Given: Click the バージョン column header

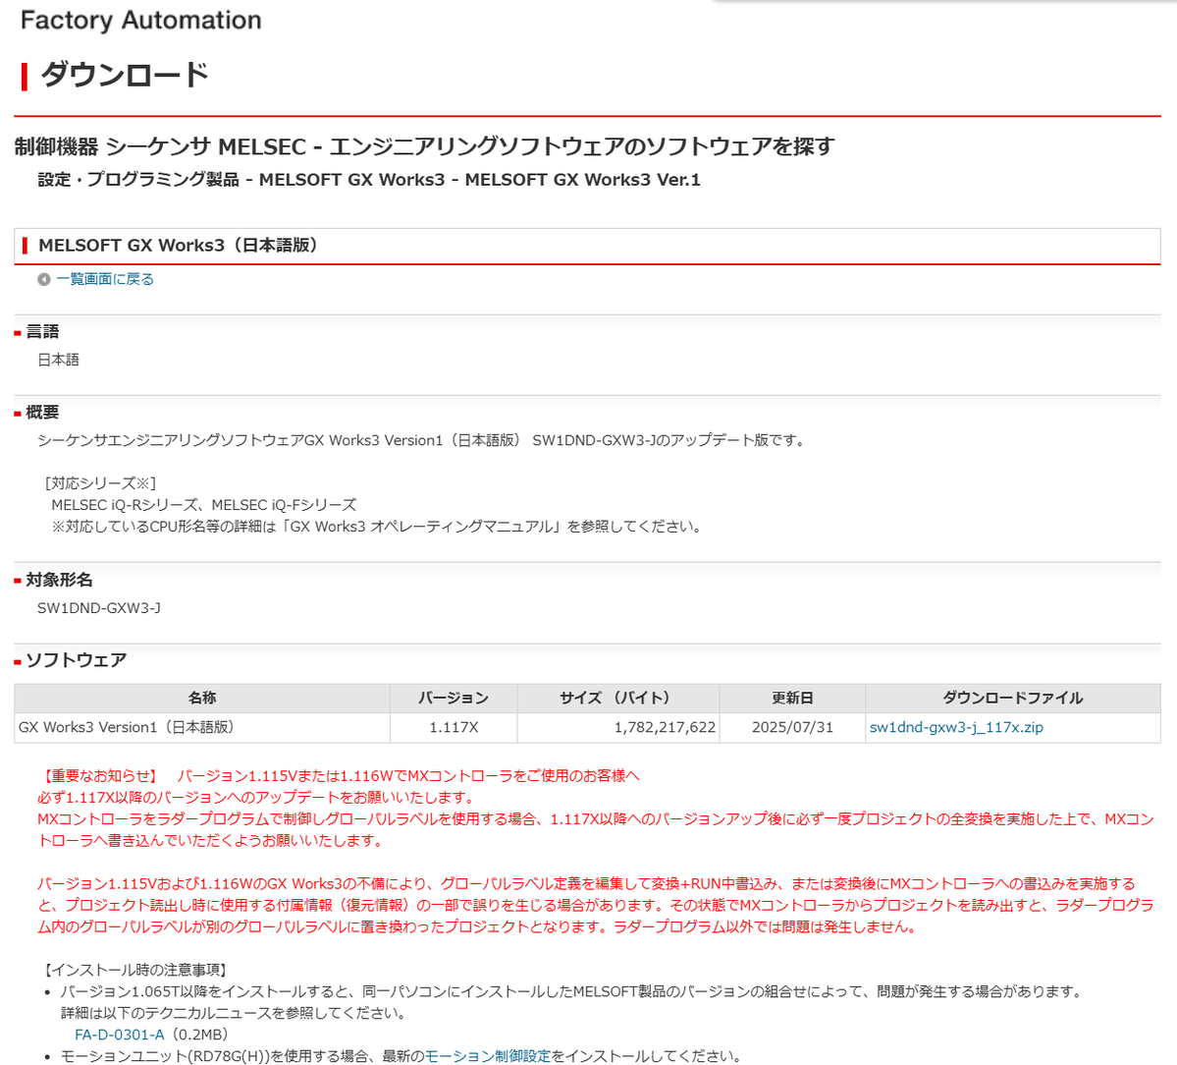Looking at the screenshot, I should (454, 699).
